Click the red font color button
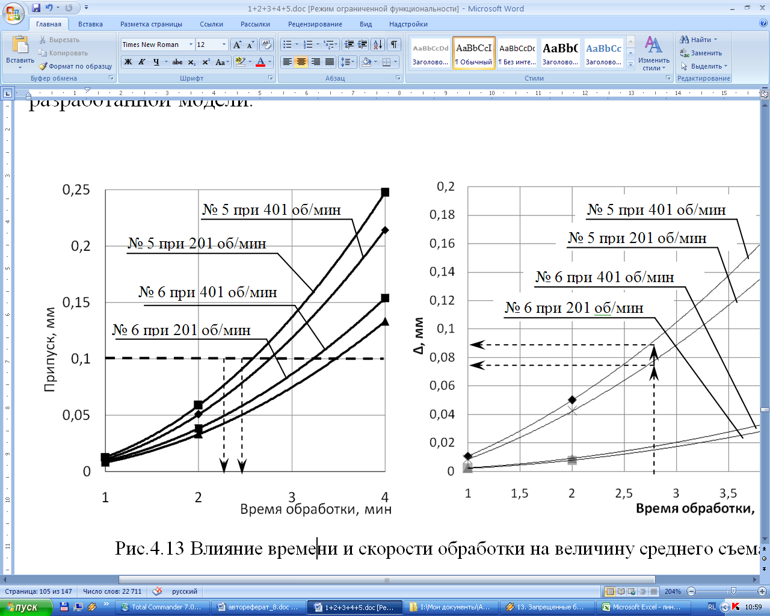The width and height of the screenshot is (770, 616). pos(260,62)
